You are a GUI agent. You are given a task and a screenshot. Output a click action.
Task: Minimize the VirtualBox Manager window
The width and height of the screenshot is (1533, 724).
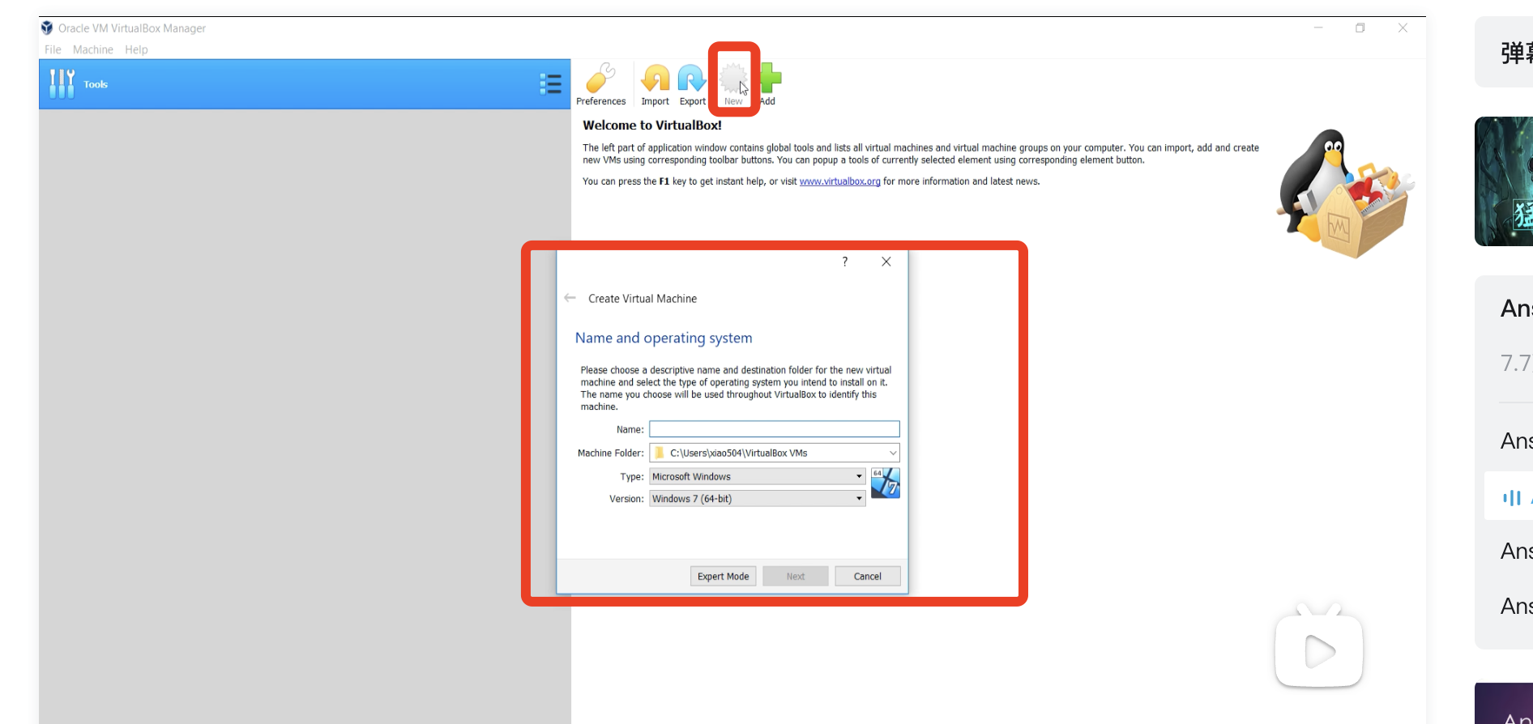coord(1318,28)
